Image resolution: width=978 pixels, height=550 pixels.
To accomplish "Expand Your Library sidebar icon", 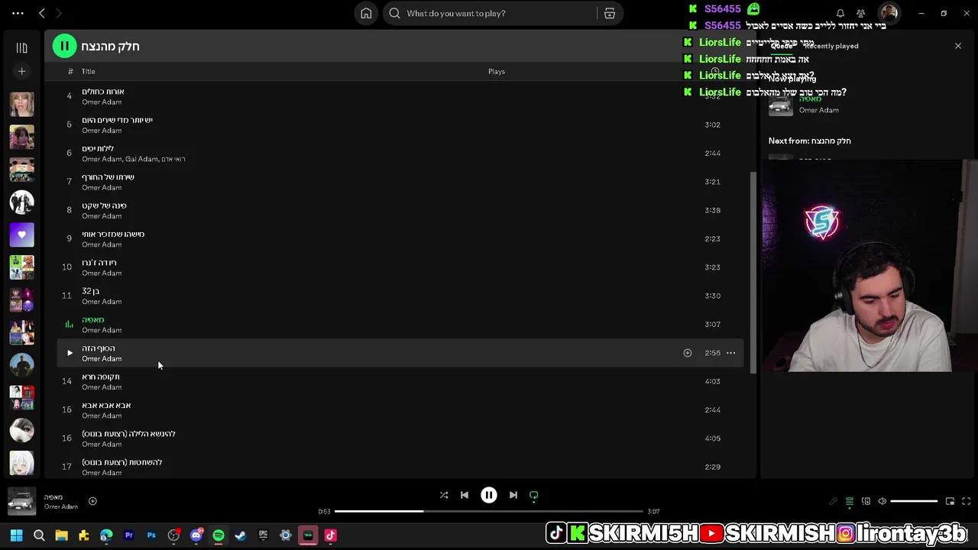I will (21, 47).
